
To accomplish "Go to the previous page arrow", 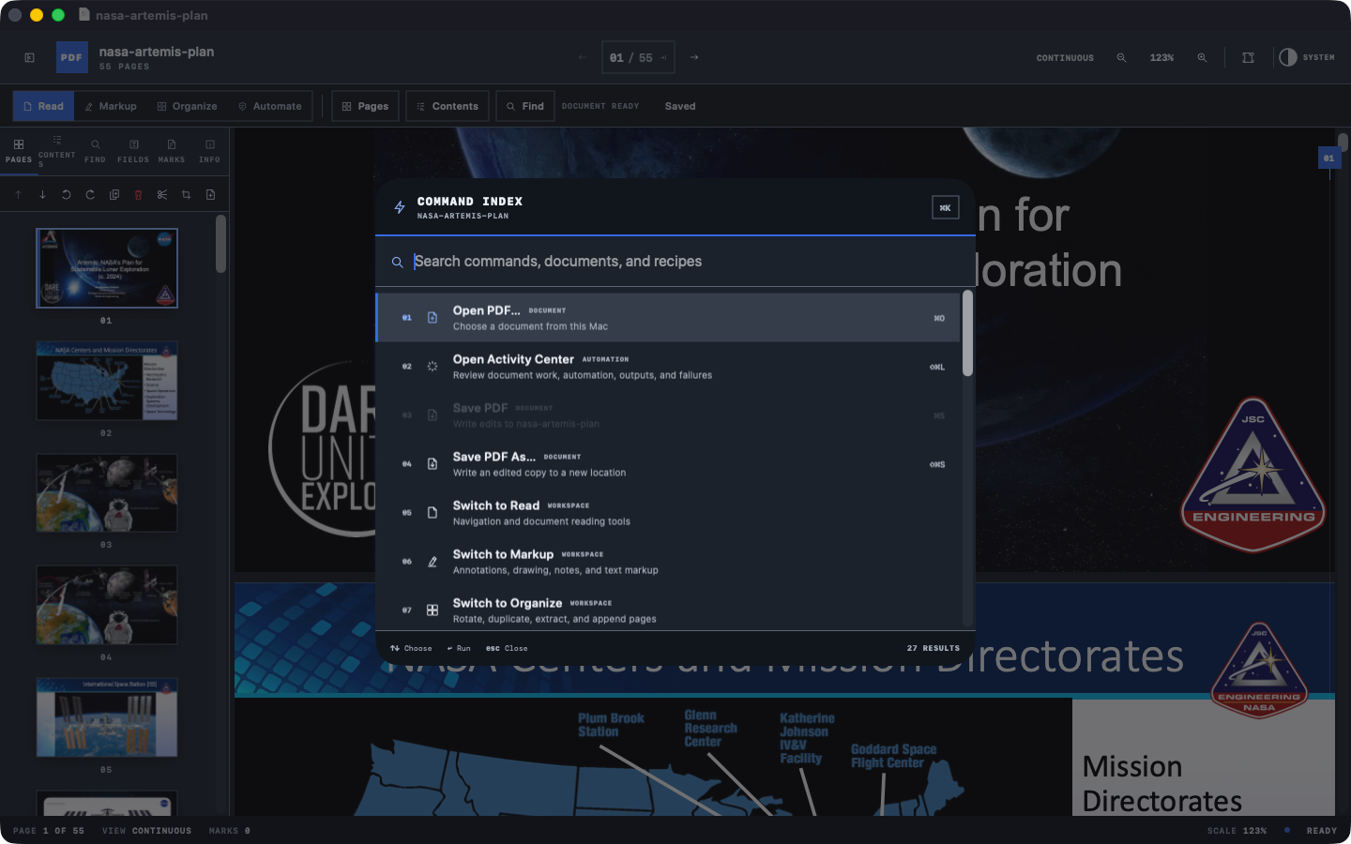I will coord(583,57).
